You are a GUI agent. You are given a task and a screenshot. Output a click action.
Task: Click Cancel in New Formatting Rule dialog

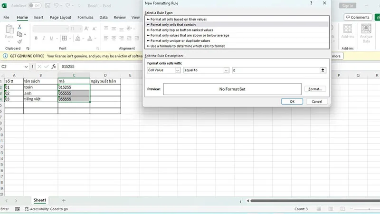point(317,101)
